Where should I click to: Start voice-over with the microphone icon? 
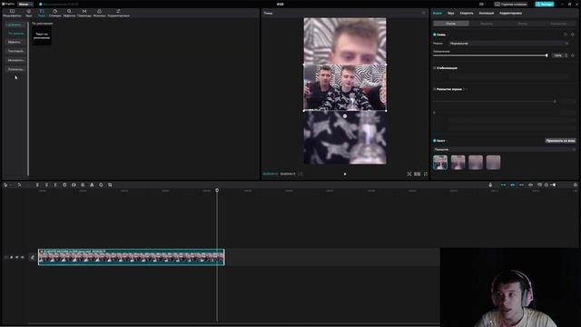pyautogui.click(x=490, y=184)
